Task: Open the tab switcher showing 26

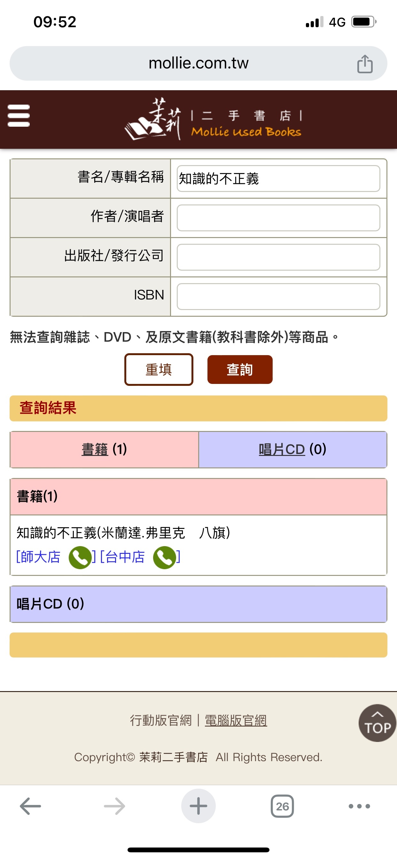Action: (282, 806)
